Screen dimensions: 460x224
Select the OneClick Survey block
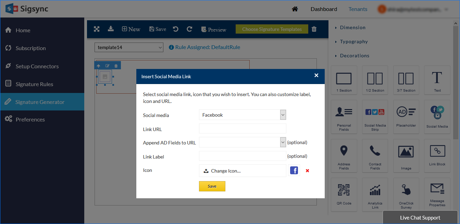coord(406,194)
